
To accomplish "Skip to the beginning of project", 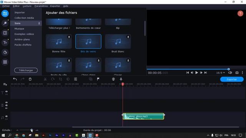I will (188, 72).
